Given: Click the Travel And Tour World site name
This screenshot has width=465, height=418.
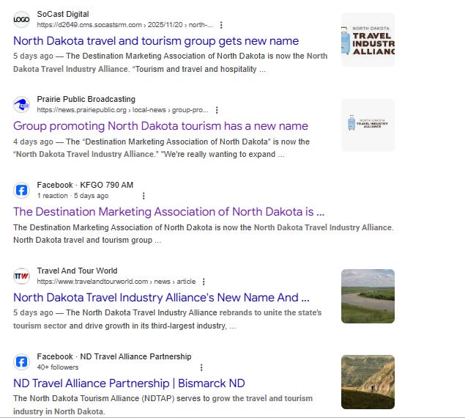Looking at the screenshot, I should (x=77, y=271).
